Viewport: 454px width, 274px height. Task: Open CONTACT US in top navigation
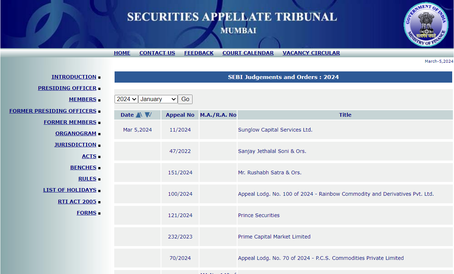coord(157,53)
